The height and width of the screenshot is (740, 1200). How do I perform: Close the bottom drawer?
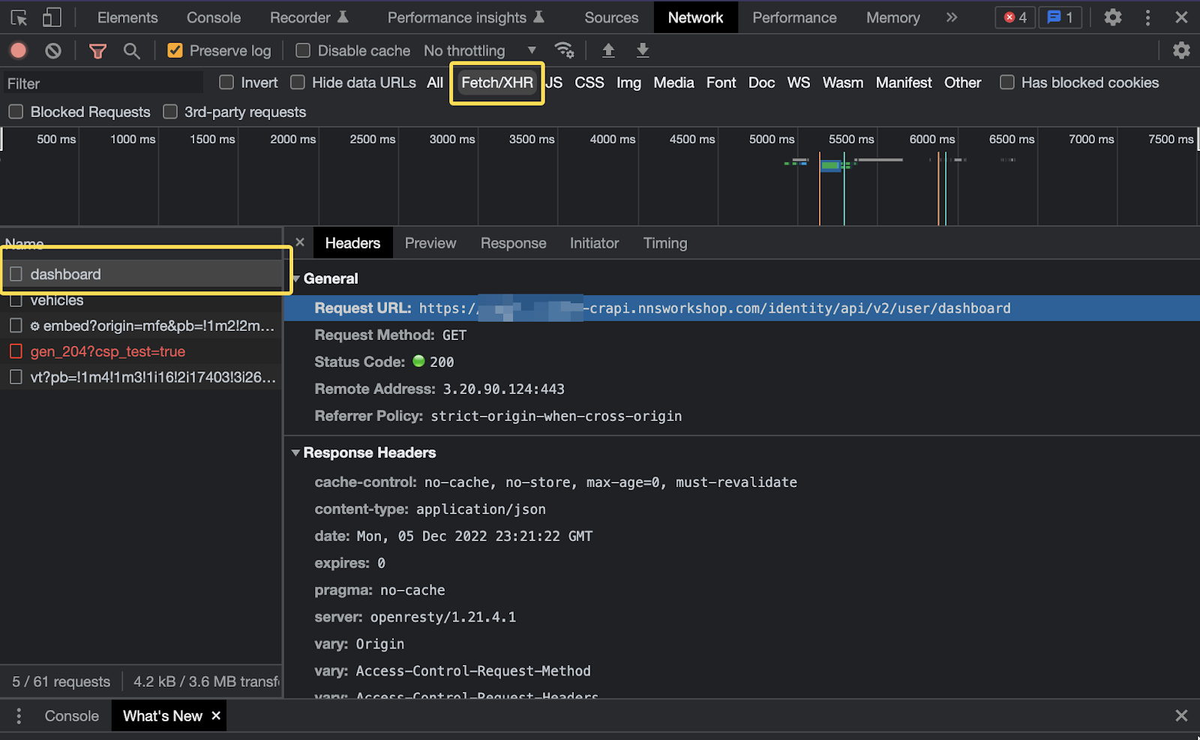[x=1181, y=716]
